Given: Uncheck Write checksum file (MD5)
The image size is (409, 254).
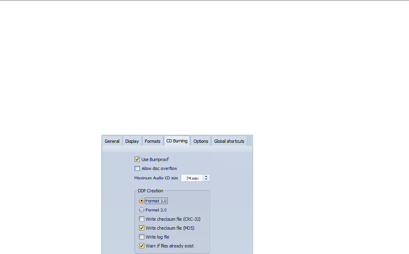Looking at the screenshot, I should (x=141, y=228).
